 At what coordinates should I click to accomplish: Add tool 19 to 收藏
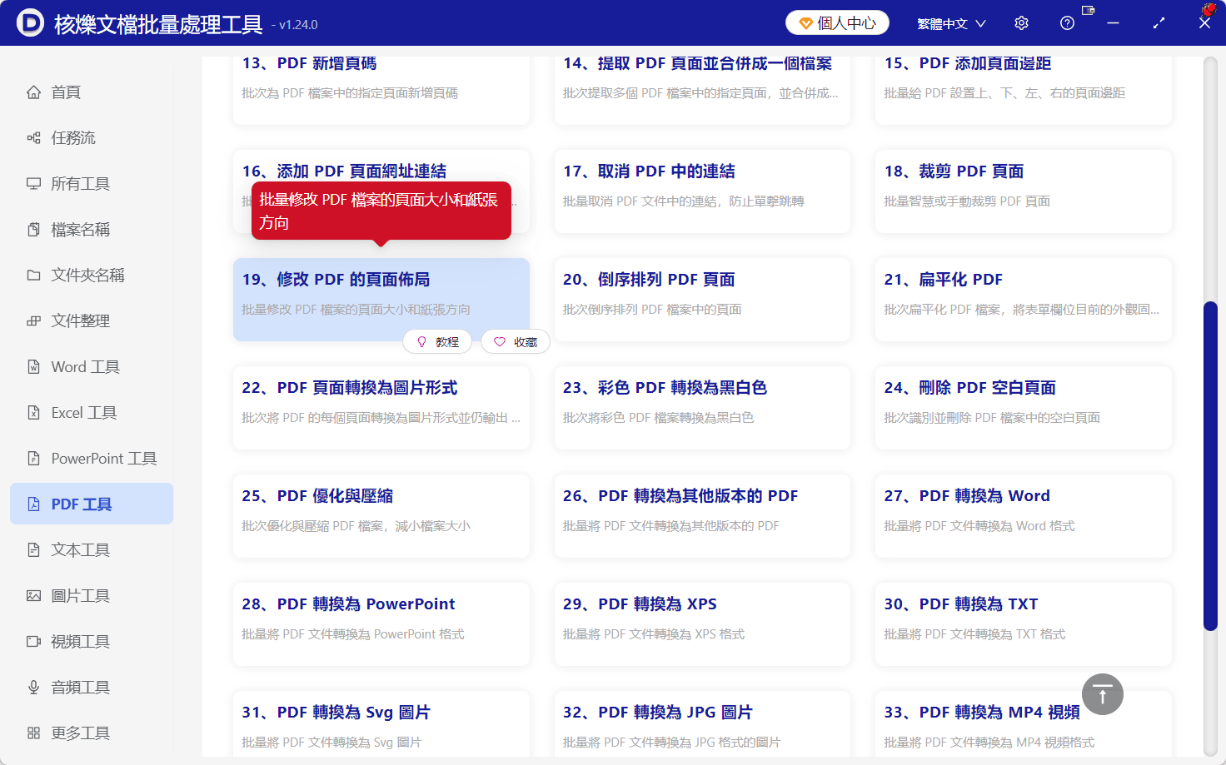click(x=516, y=342)
